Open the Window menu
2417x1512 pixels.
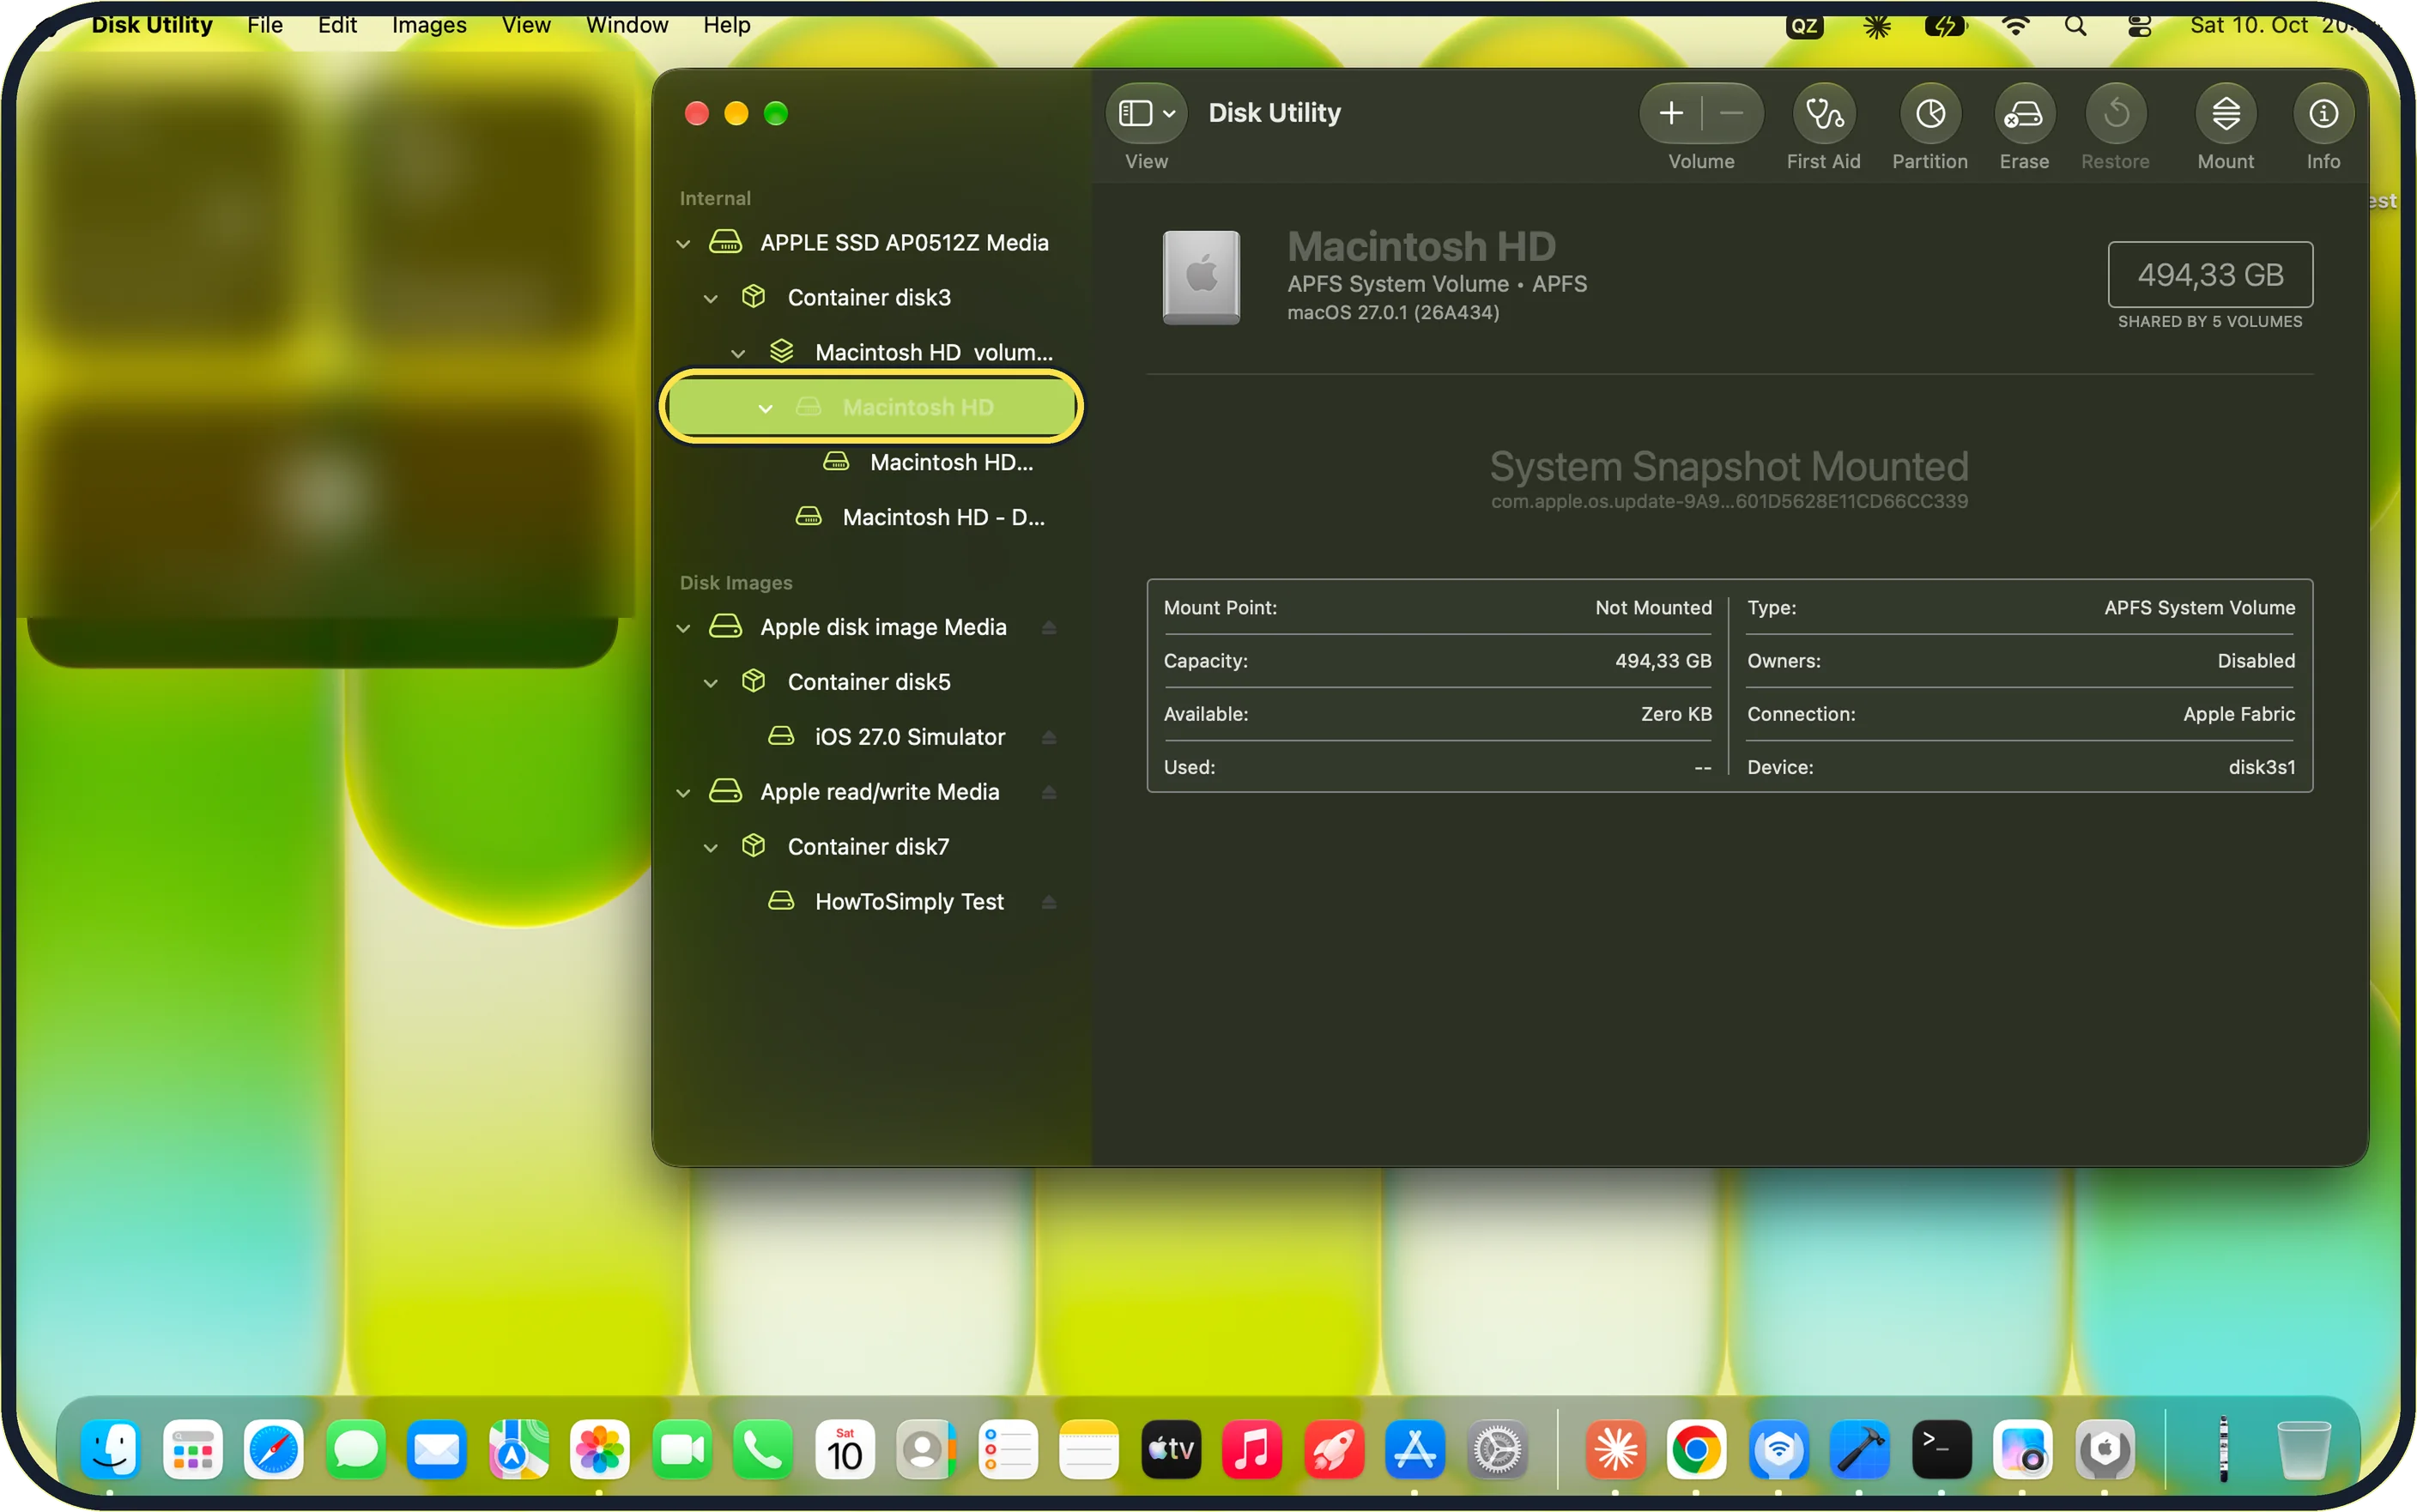click(627, 25)
